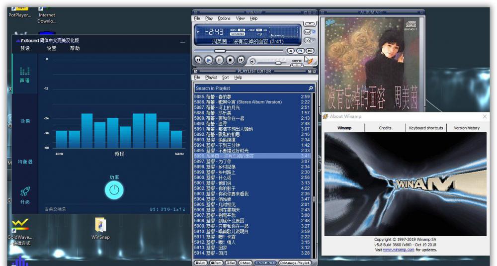
Task: Switch to Version history tab
Action: point(467,128)
